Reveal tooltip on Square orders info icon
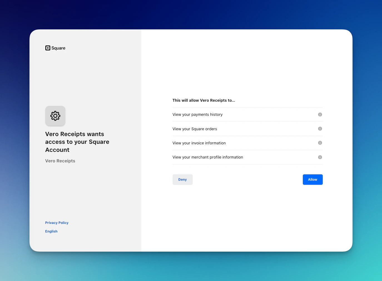This screenshot has width=382, height=281. [320, 129]
